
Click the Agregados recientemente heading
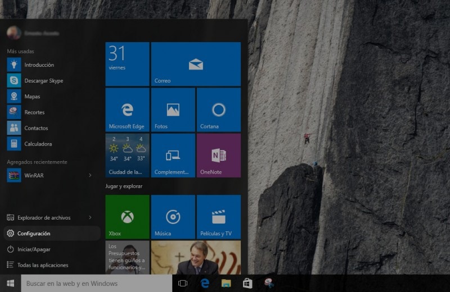37,162
